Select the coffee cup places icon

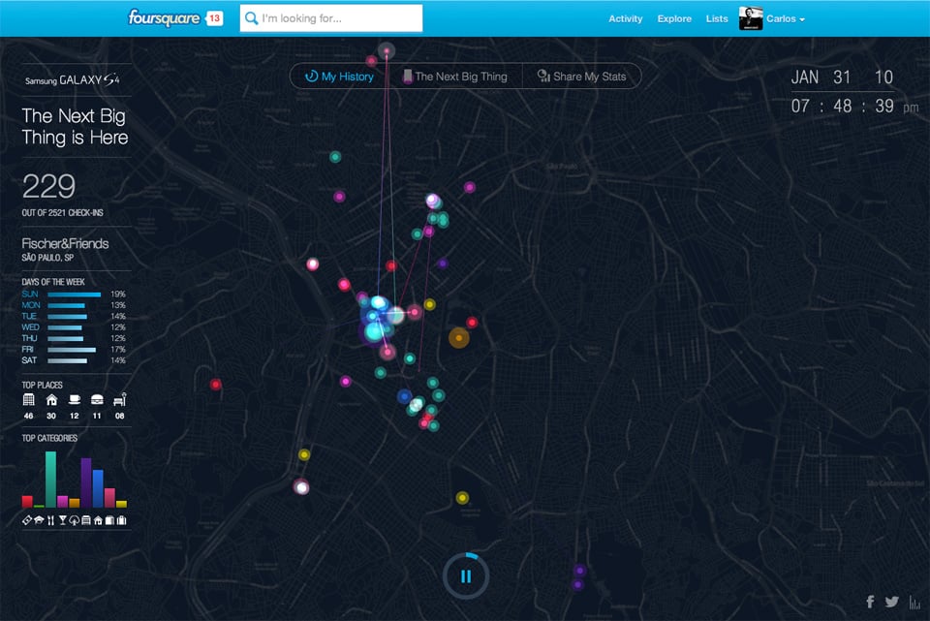tap(76, 399)
